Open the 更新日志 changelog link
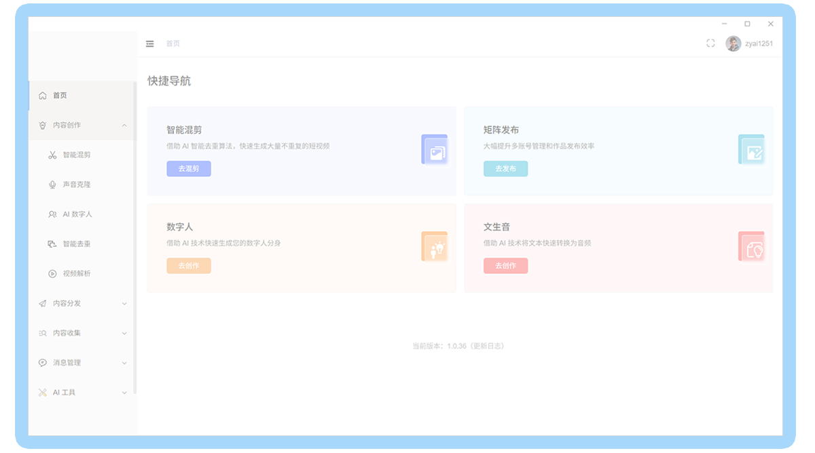 tap(487, 346)
